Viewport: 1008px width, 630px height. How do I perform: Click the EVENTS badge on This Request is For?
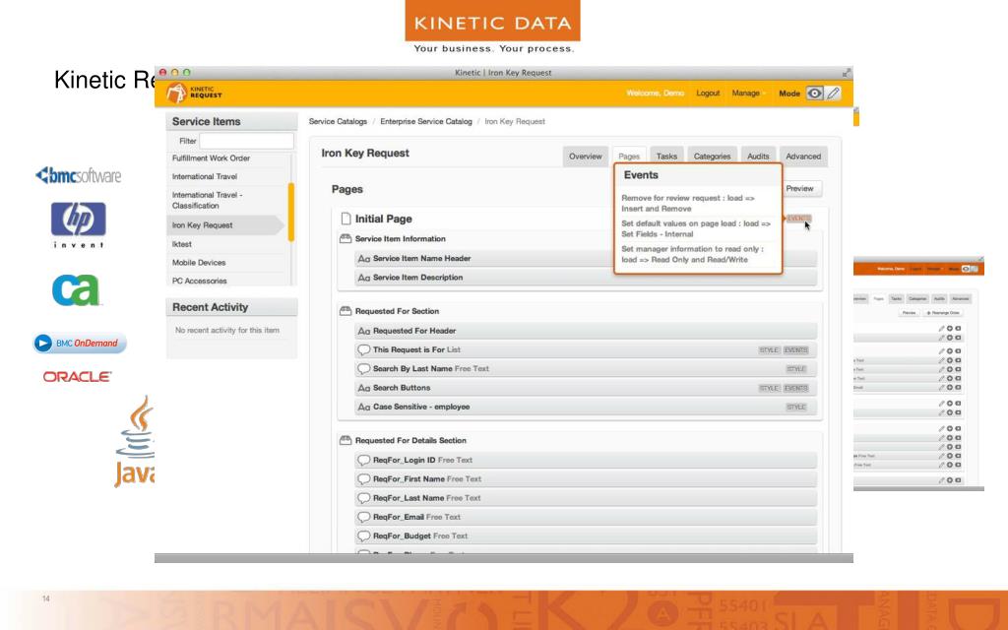pyautogui.click(x=795, y=350)
